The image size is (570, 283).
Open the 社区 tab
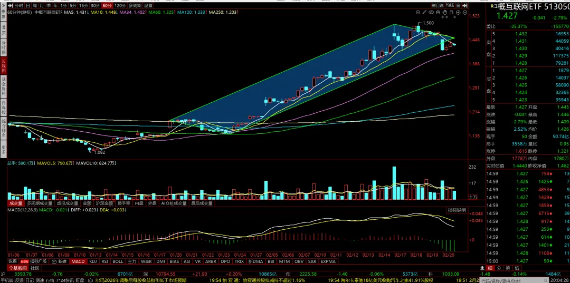point(35,268)
